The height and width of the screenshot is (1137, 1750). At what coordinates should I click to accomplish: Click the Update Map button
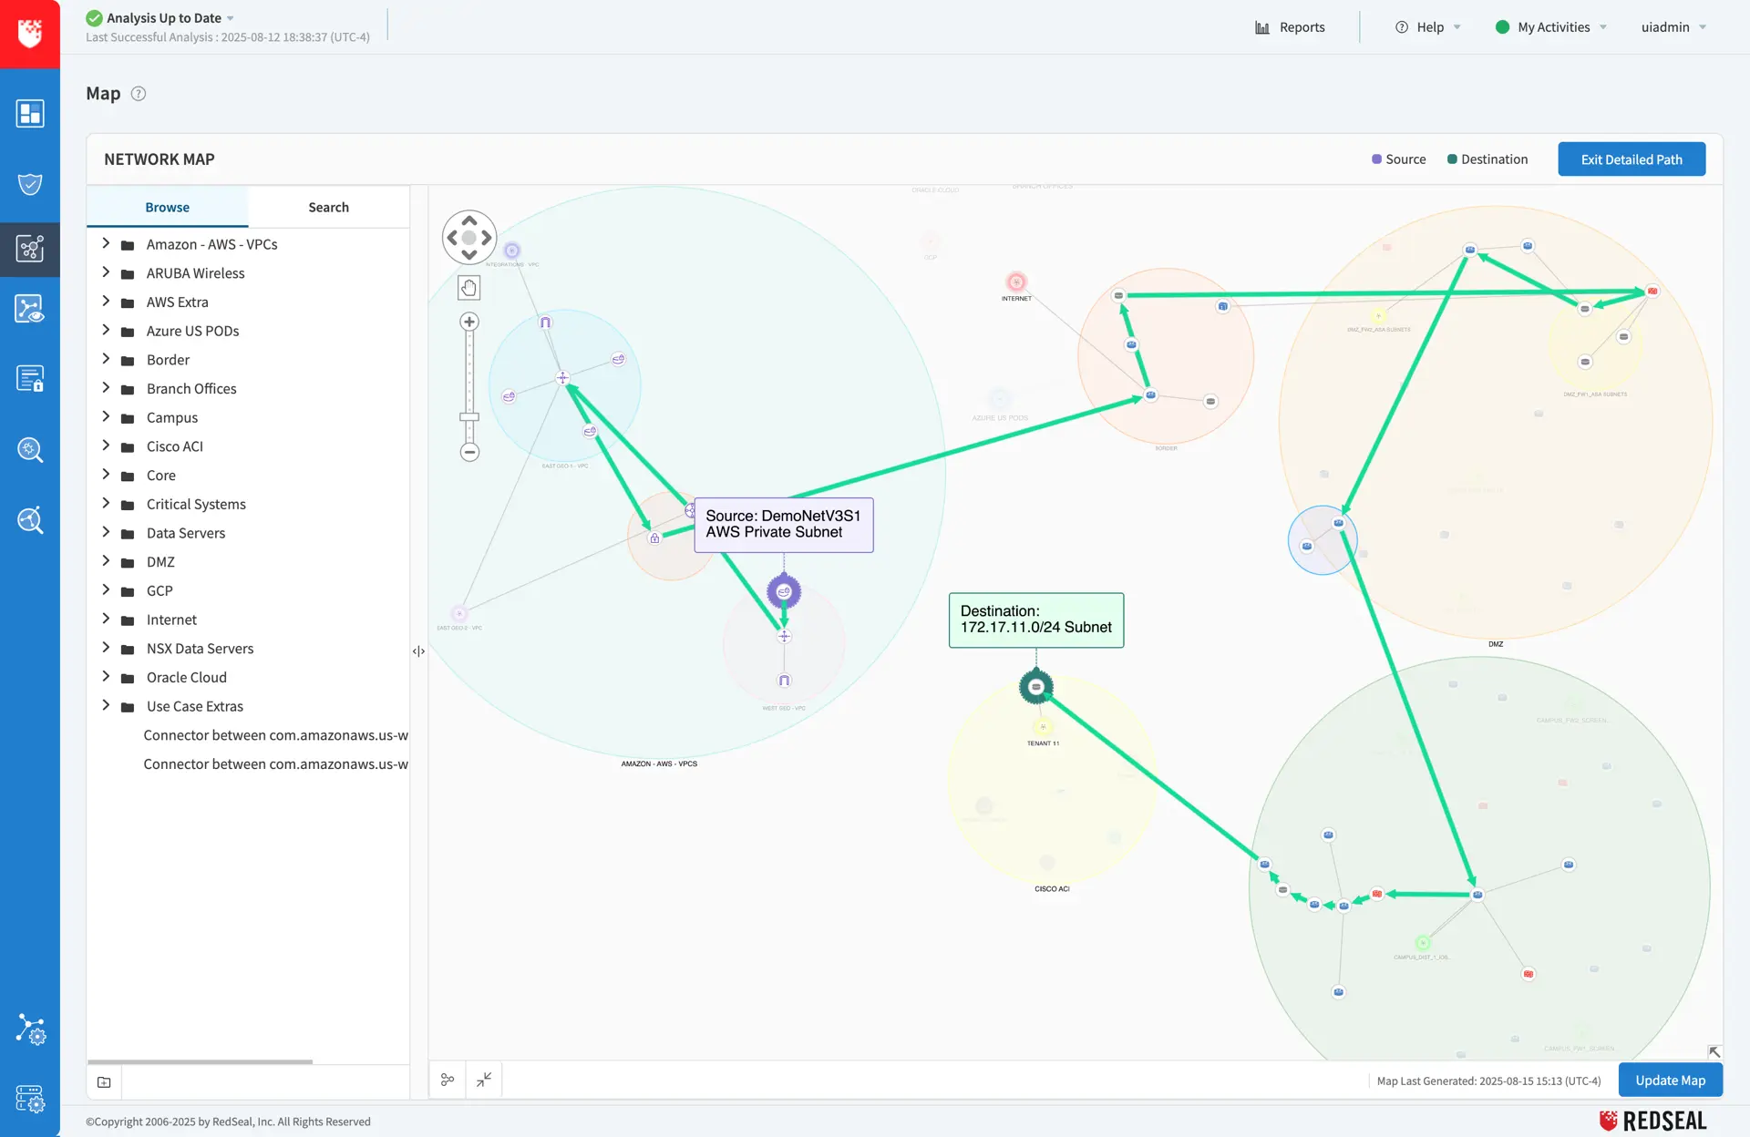point(1670,1081)
